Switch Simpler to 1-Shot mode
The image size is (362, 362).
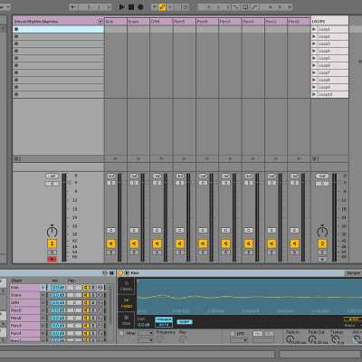[127, 303]
